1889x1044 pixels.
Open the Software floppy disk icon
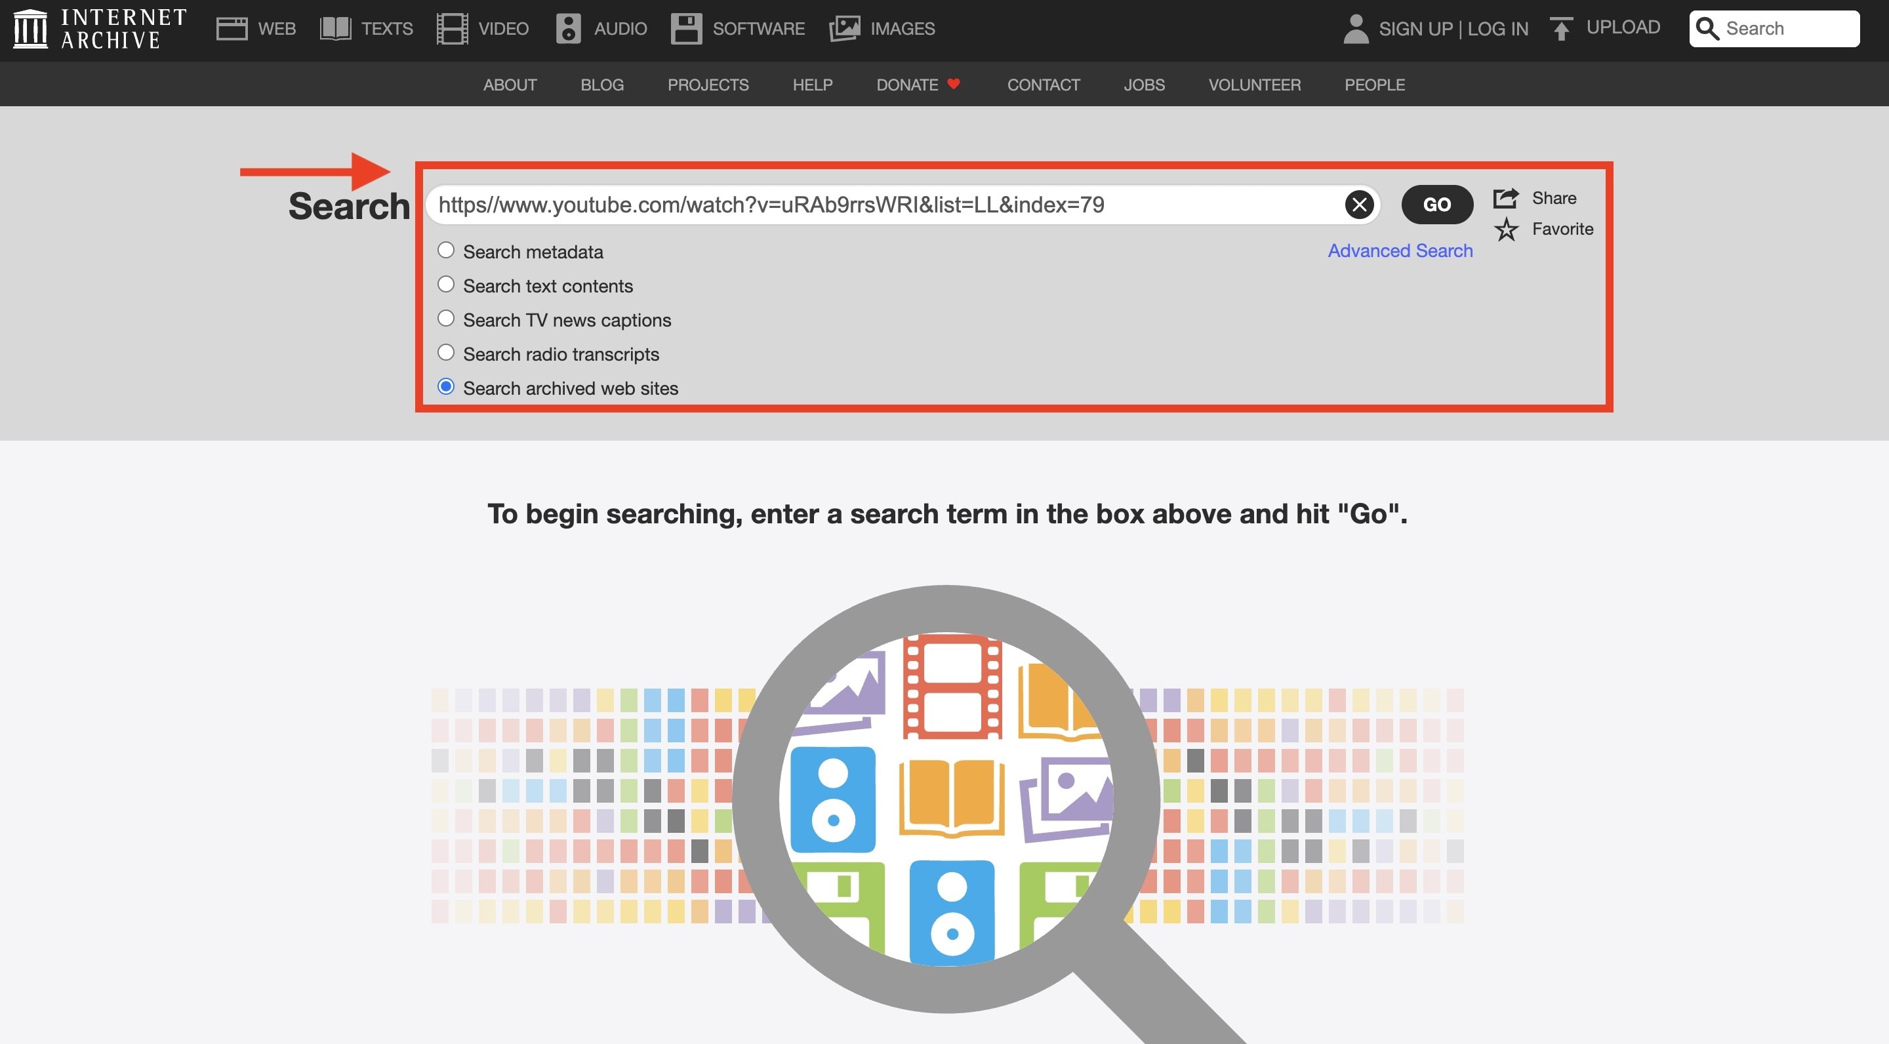point(686,29)
